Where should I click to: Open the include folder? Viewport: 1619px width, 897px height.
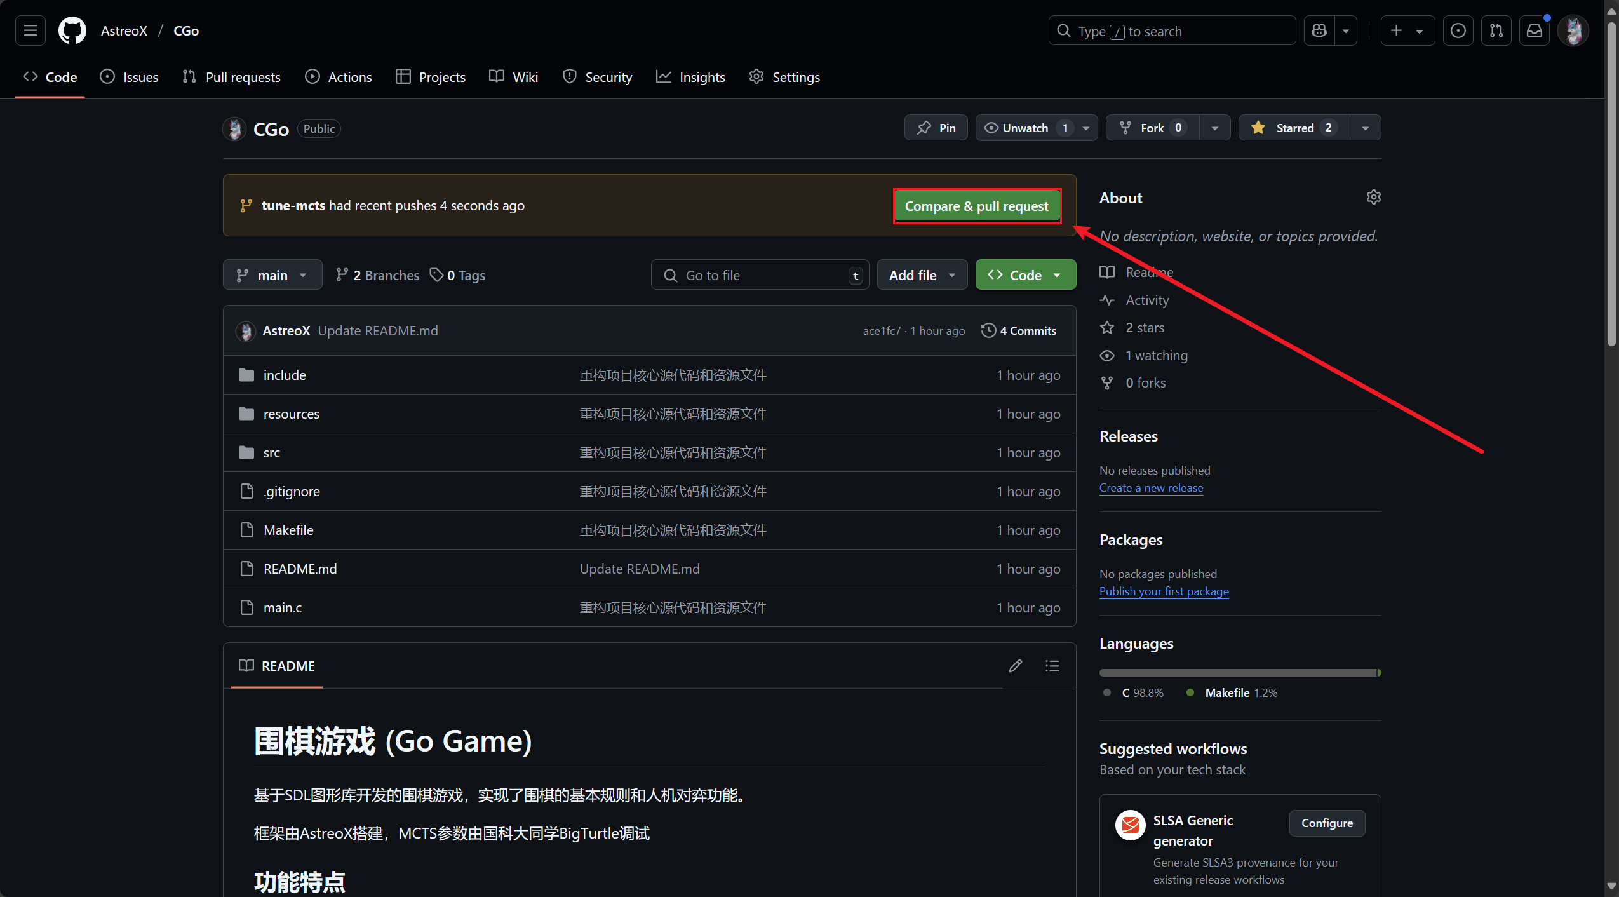coord(285,375)
